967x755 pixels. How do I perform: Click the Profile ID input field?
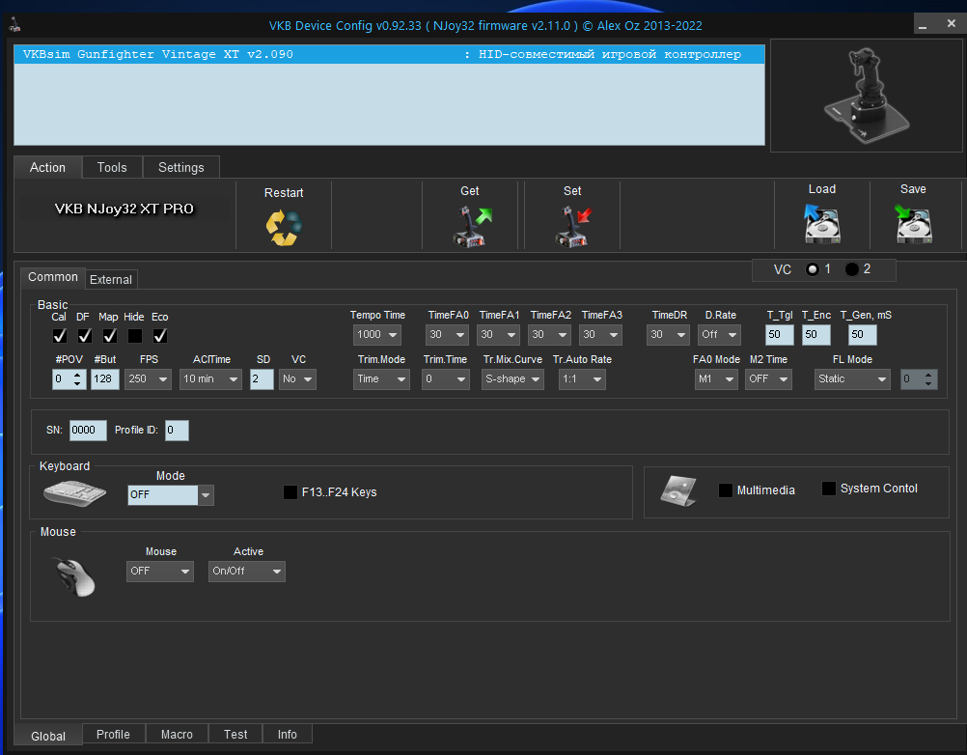(177, 430)
